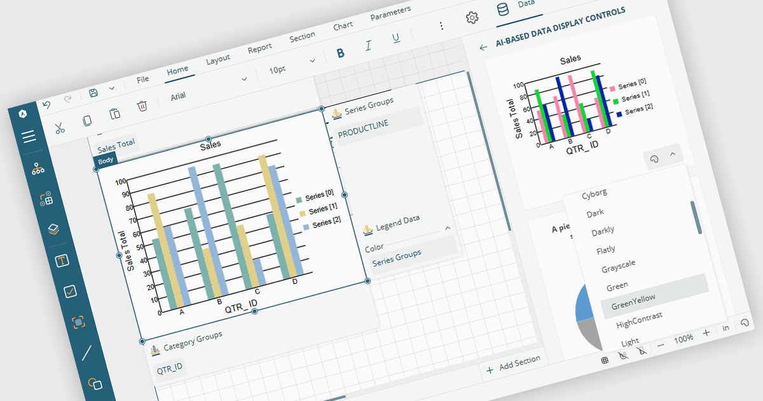Select the Line tool in sidebar

tap(87, 353)
